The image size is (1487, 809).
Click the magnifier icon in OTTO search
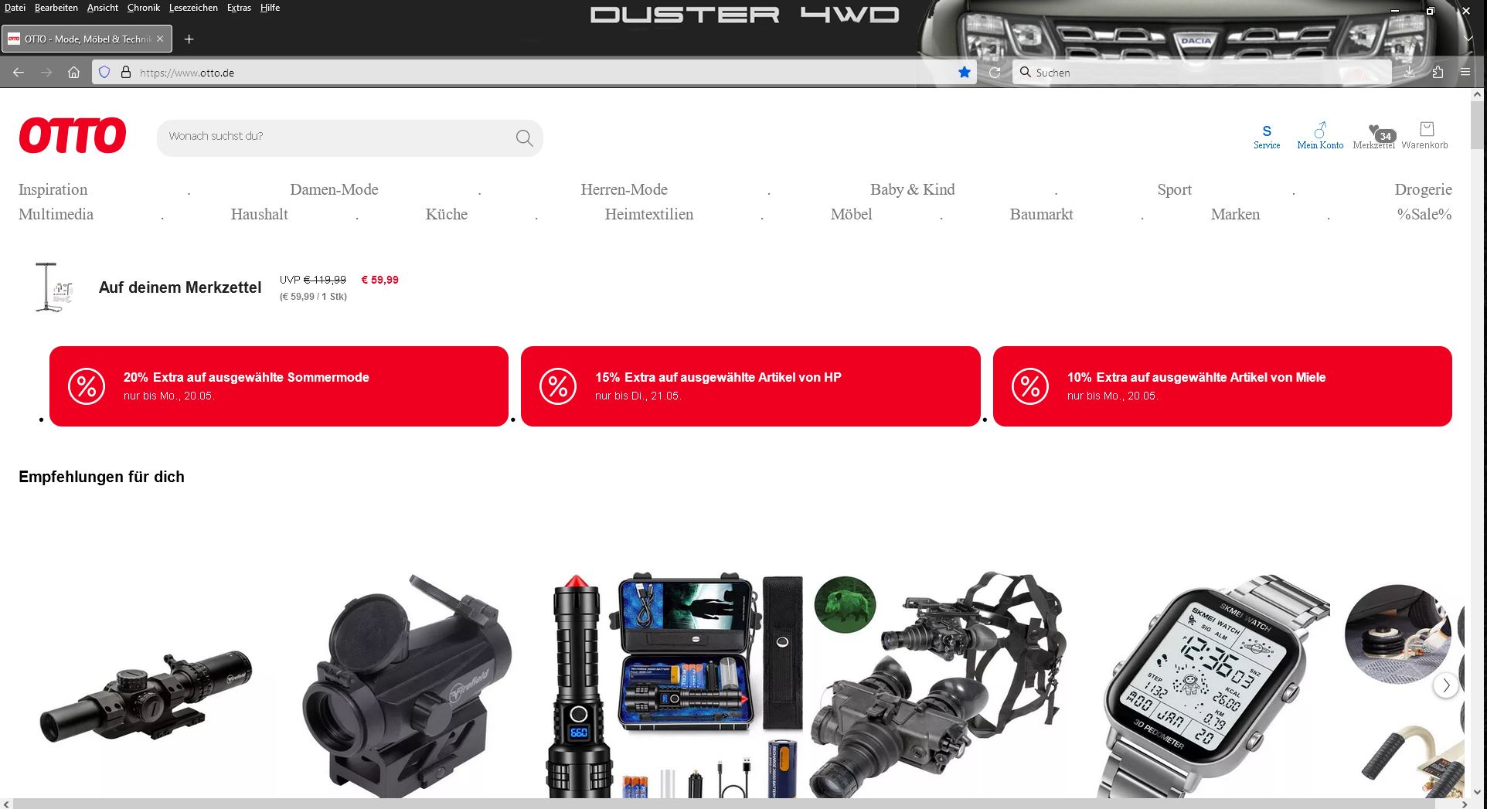(x=524, y=138)
